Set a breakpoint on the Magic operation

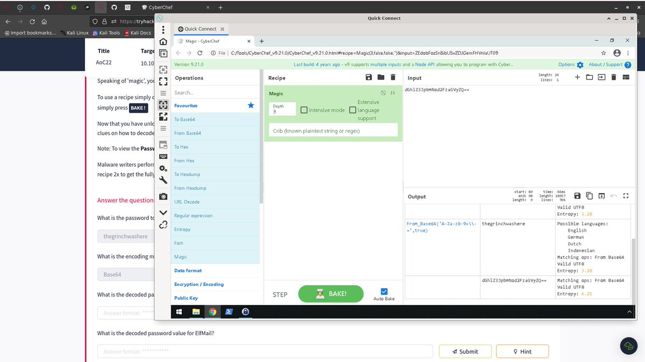(x=393, y=93)
